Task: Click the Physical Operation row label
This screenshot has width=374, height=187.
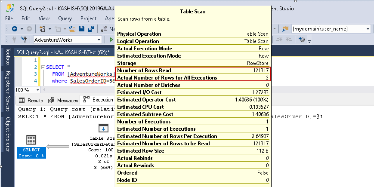Action: coord(139,34)
